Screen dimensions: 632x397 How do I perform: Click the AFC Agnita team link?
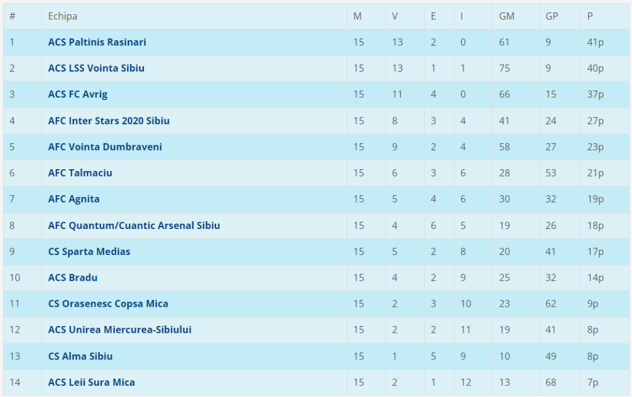[74, 199]
